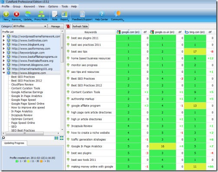
Task: Click the New profile toolbar icon
Action: coord(6,14)
